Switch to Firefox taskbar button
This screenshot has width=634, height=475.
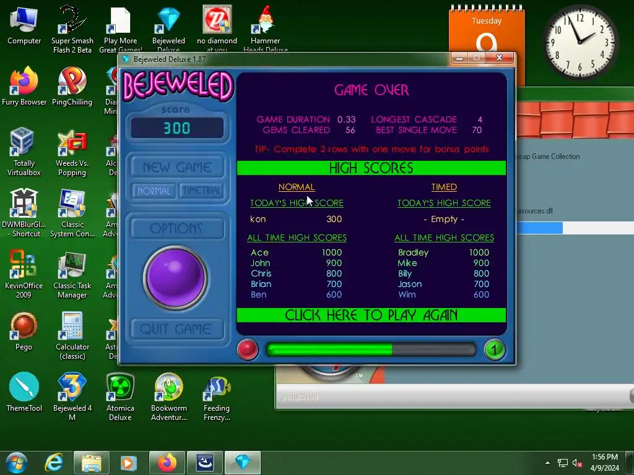[167, 463]
